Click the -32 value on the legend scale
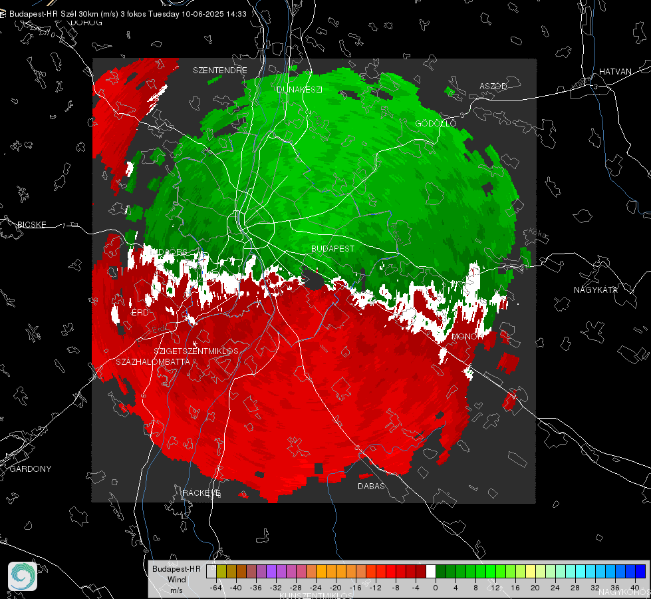 coord(276,588)
